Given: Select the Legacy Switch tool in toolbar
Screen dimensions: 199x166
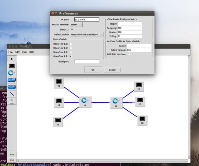Looking at the screenshot, I should tap(12, 80).
